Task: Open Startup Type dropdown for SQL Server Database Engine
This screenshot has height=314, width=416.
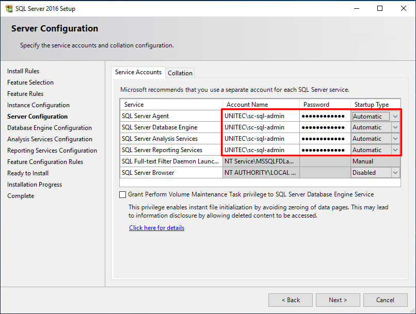Action: [395, 127]
